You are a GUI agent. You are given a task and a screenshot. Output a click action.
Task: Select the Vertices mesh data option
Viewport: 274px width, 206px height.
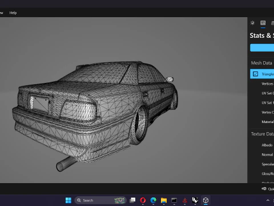coord(268,84)
